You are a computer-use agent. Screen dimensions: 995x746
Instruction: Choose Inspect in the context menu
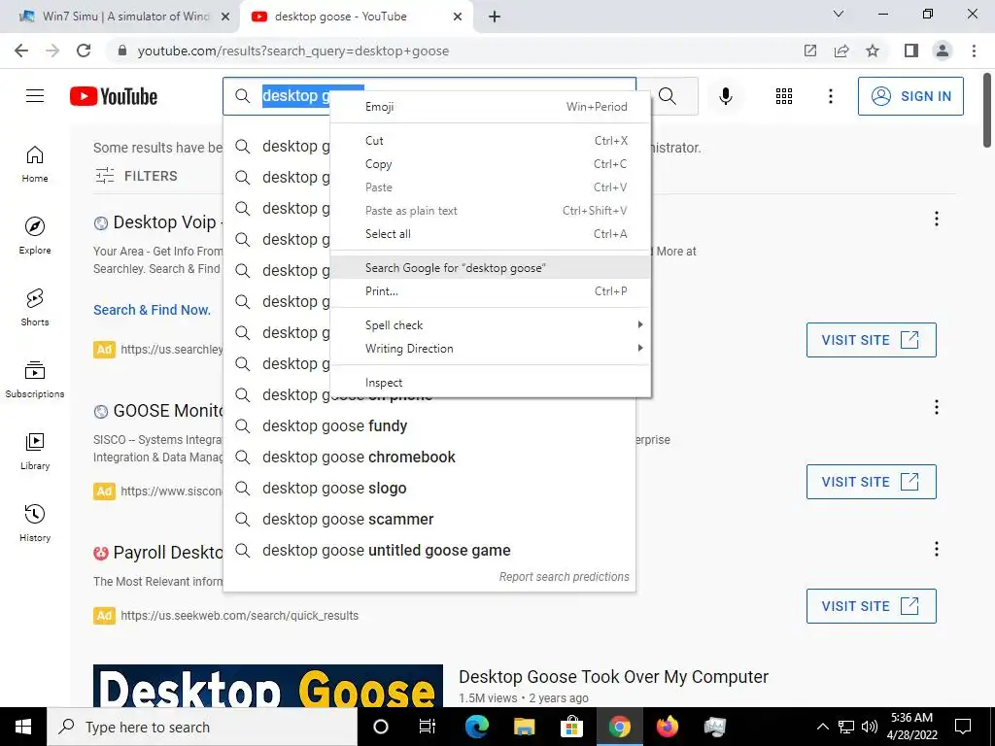click(491, 383)
